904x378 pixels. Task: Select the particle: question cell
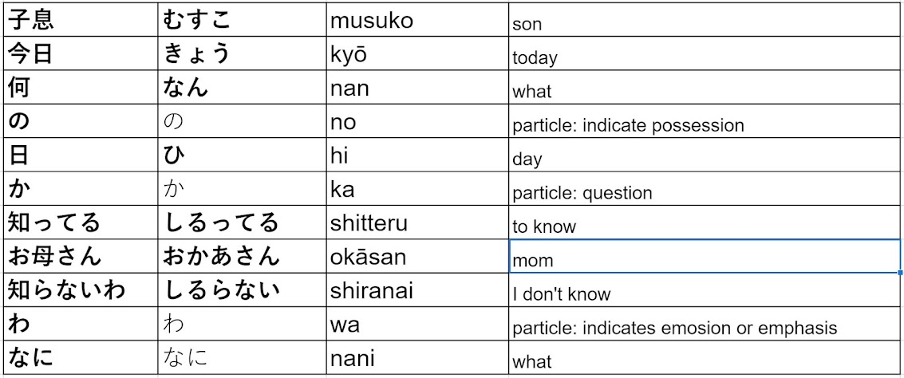705,189
